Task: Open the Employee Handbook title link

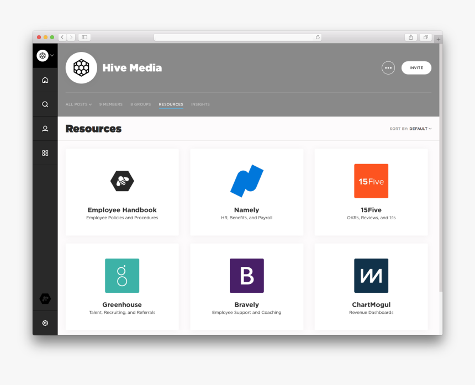Action: point(122,210)
